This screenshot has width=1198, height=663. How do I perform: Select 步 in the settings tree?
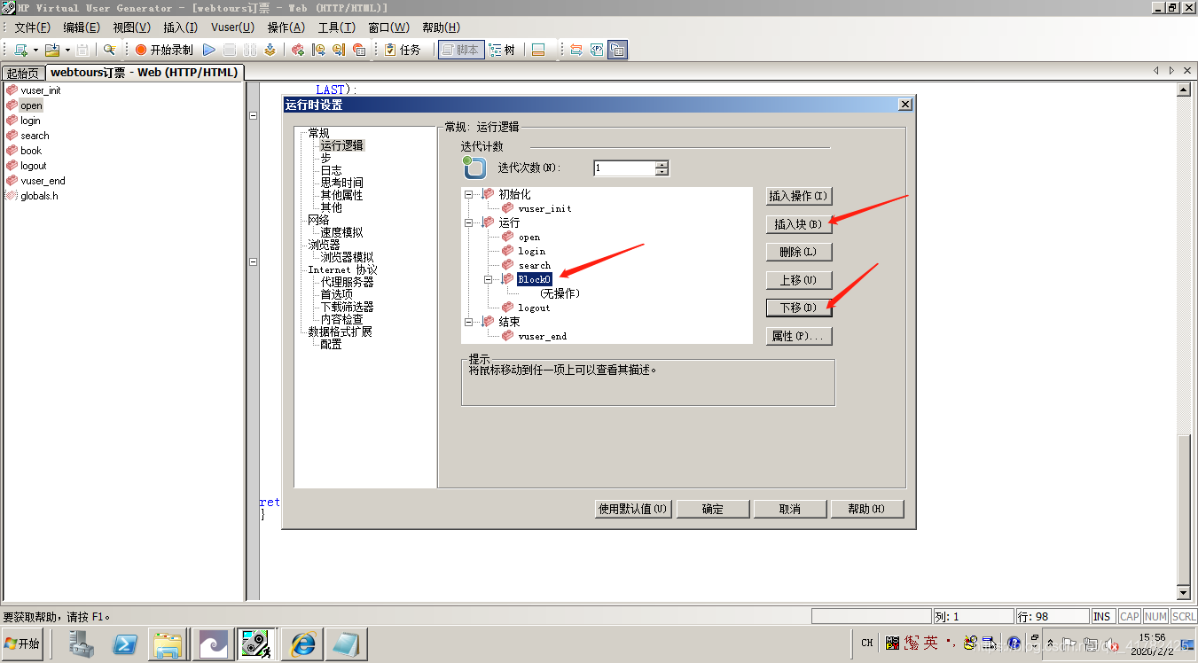tap(325, 158)
